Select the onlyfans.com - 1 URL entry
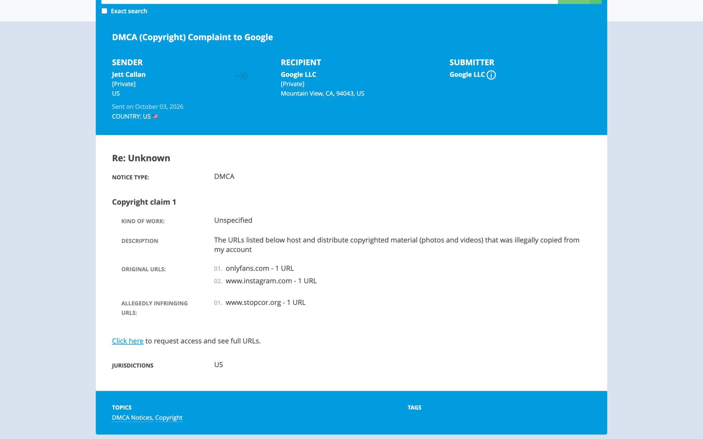The height and width of the screenshot is (439, 703). [x=260, y=268]
